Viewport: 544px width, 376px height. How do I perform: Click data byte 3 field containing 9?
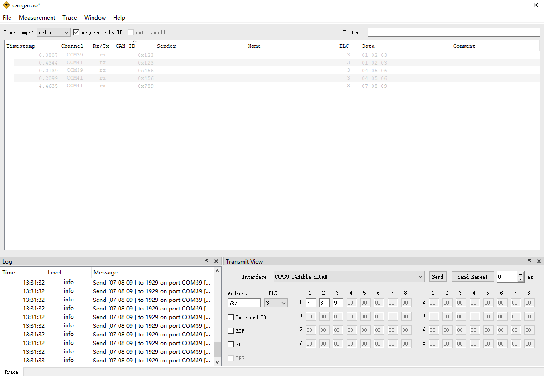pos(338,303)
